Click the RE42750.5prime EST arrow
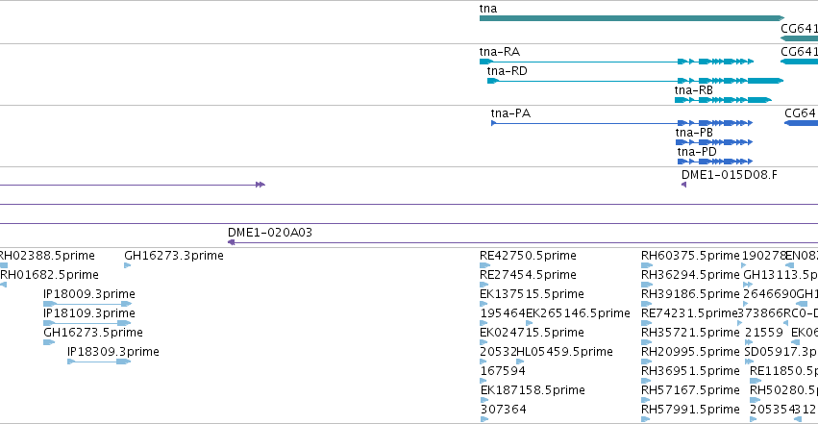 [x=484, y=265]
